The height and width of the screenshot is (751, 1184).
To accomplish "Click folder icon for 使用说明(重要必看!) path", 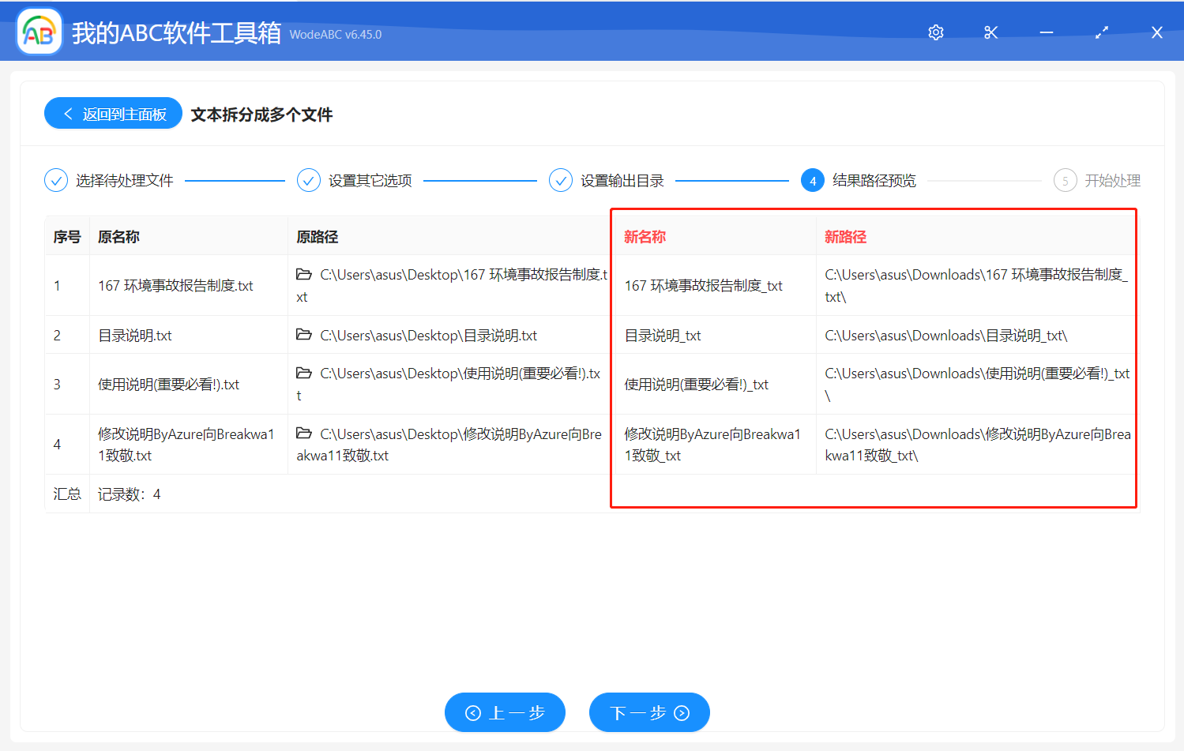I will click(304, 373).
